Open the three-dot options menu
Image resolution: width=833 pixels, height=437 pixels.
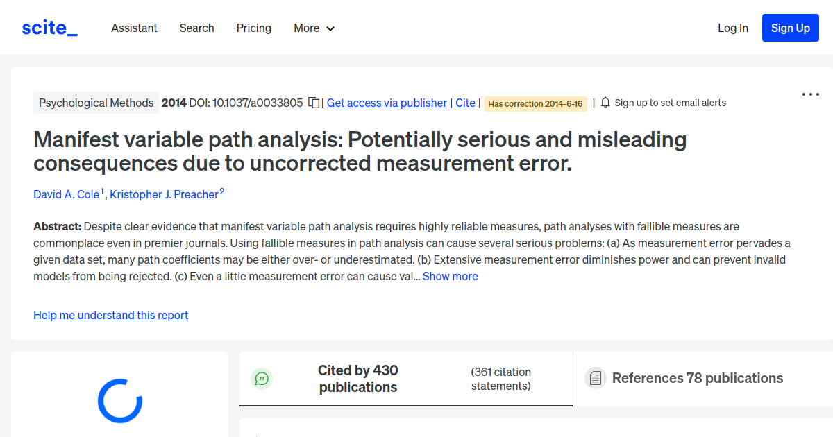tap(810, 94)
